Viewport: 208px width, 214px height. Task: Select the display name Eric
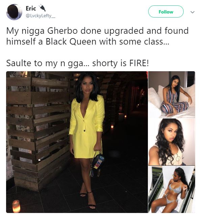pyautogui.click(x=31, y=8)
